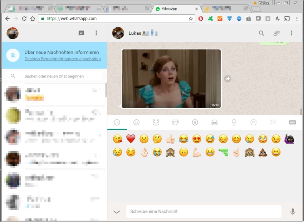Open the new tab button
The image size is (304, 222).
[x=256, y=9]
